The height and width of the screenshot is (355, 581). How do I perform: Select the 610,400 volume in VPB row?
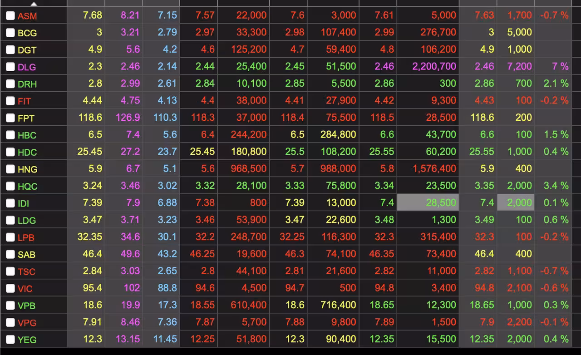(x=248, y=305)
